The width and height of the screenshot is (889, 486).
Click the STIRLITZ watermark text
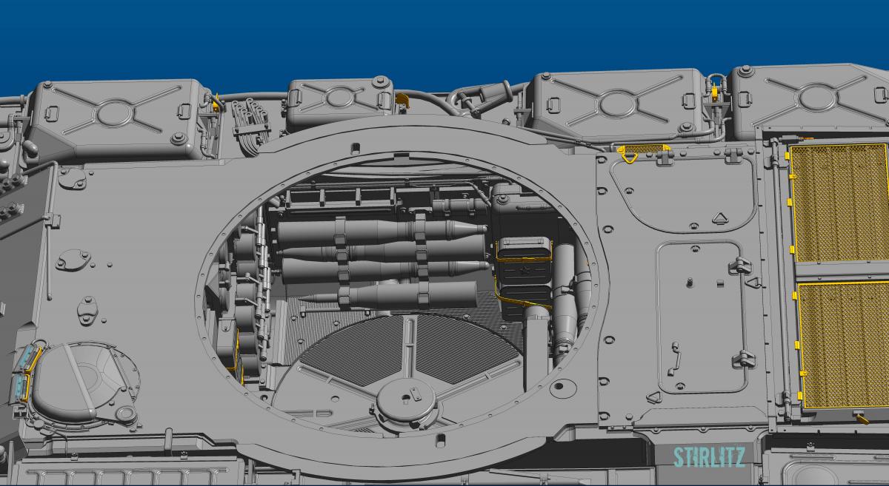708,457
